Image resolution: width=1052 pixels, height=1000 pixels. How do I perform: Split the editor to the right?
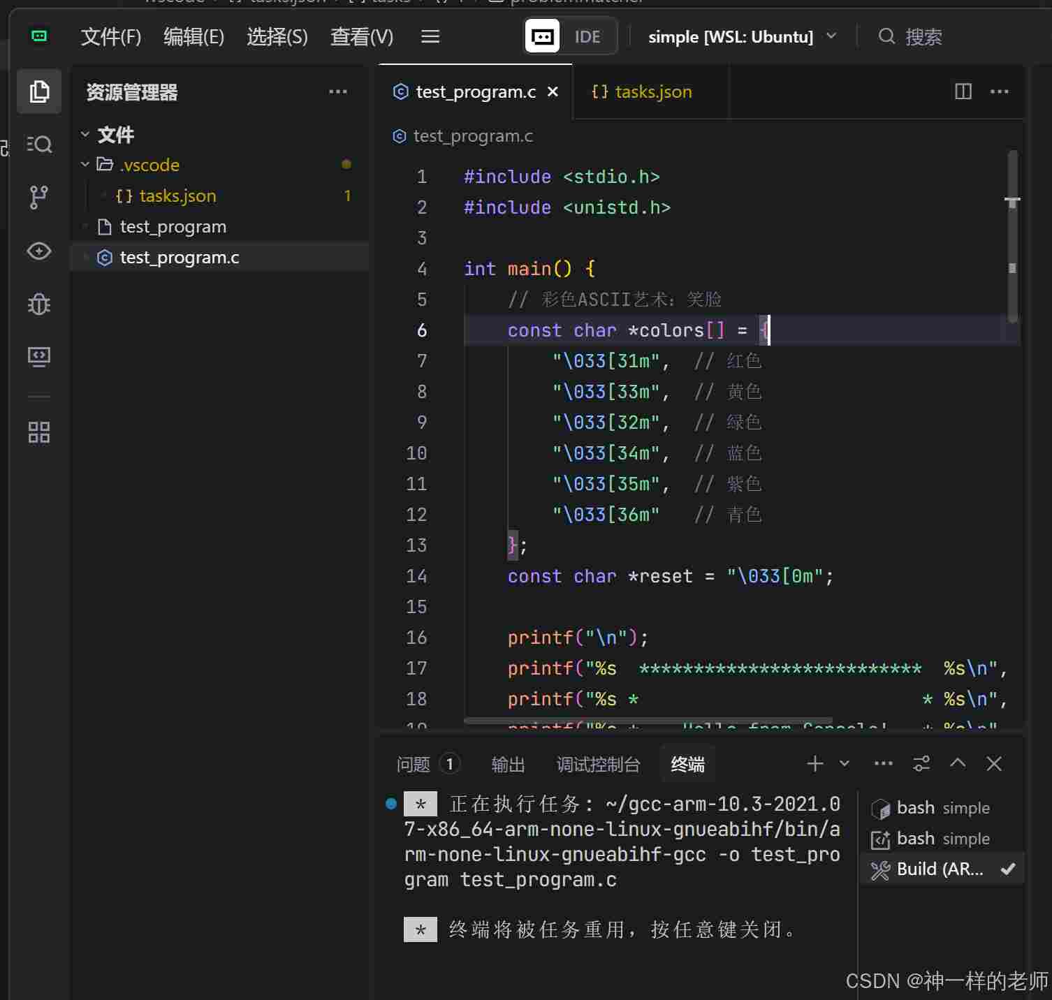963,91
